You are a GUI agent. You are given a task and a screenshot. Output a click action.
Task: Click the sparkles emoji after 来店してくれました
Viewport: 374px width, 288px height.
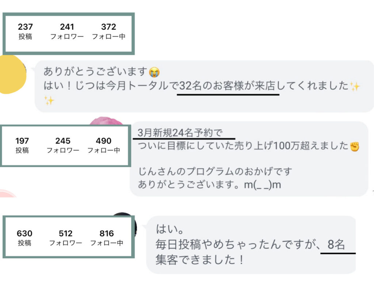pos(355,86)
